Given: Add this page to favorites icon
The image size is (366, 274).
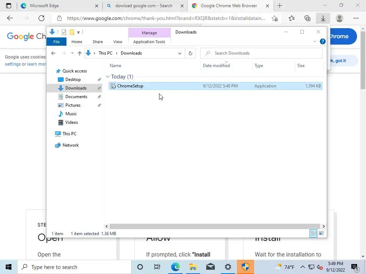Looking at the screenshot, I should [275, 18].
